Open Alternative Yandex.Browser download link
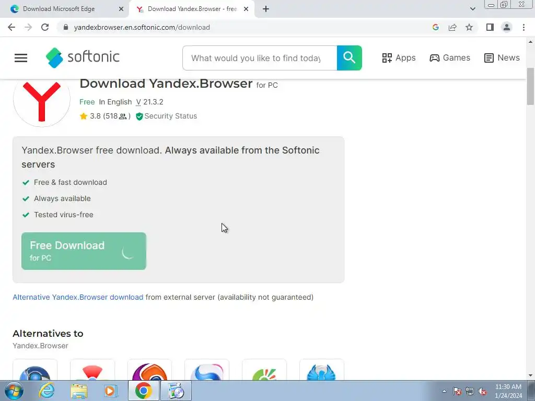The image size is (535, 401). click(78, 297)
